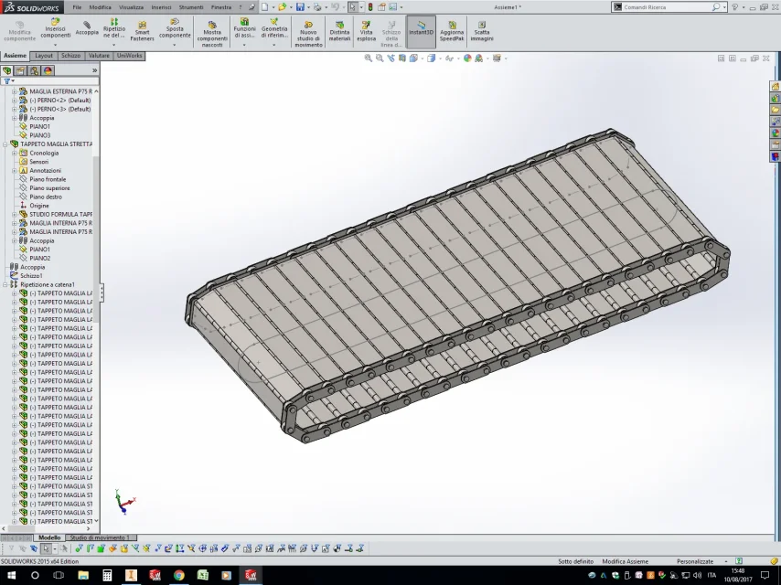
Task: Open the Modifica menu
Action: [x=100, y=7]
